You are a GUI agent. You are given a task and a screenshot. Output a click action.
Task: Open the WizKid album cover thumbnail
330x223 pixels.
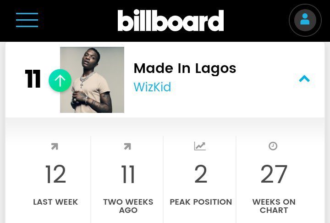pos(92,80)
